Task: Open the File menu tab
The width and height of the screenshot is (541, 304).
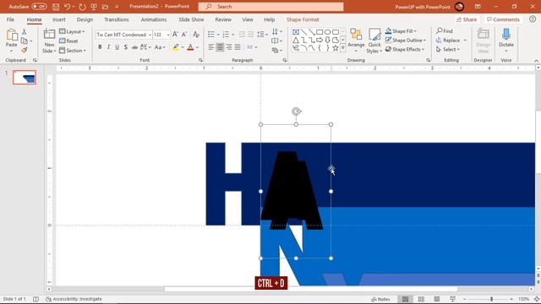Action: 10,19
